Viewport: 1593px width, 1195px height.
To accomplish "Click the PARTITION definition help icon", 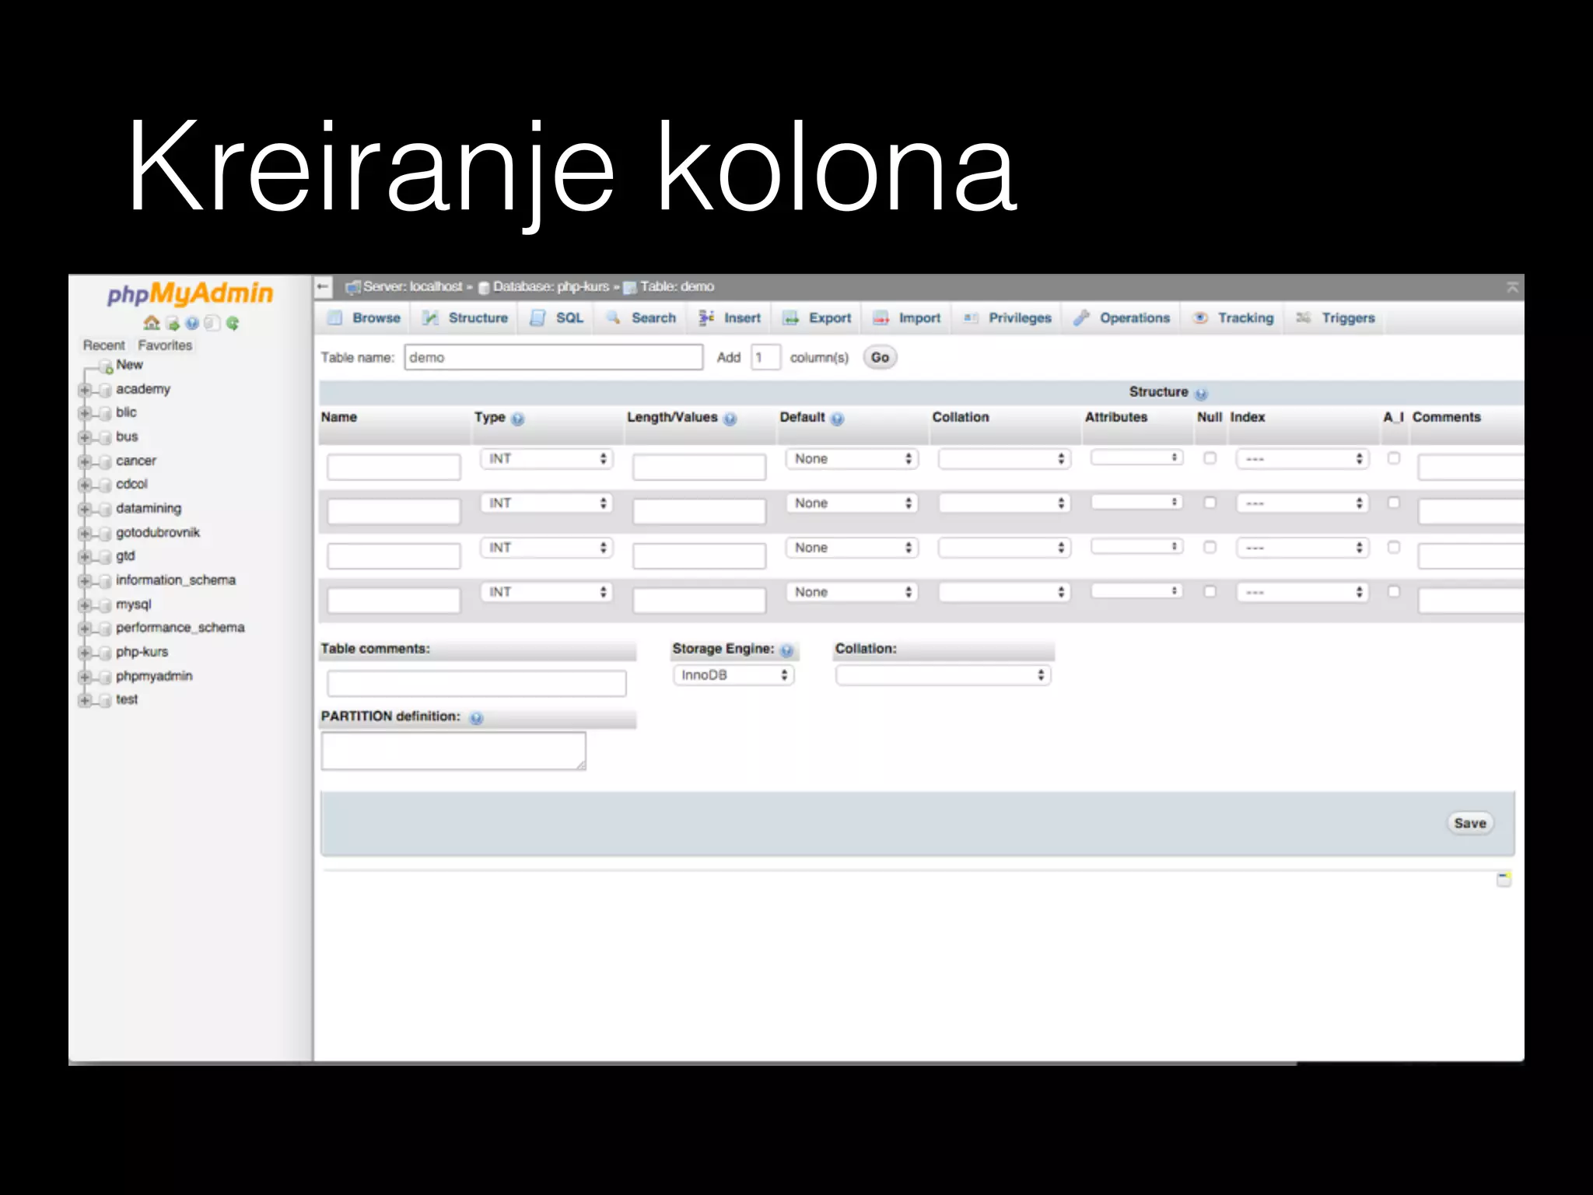I will [x=477, y=718].
